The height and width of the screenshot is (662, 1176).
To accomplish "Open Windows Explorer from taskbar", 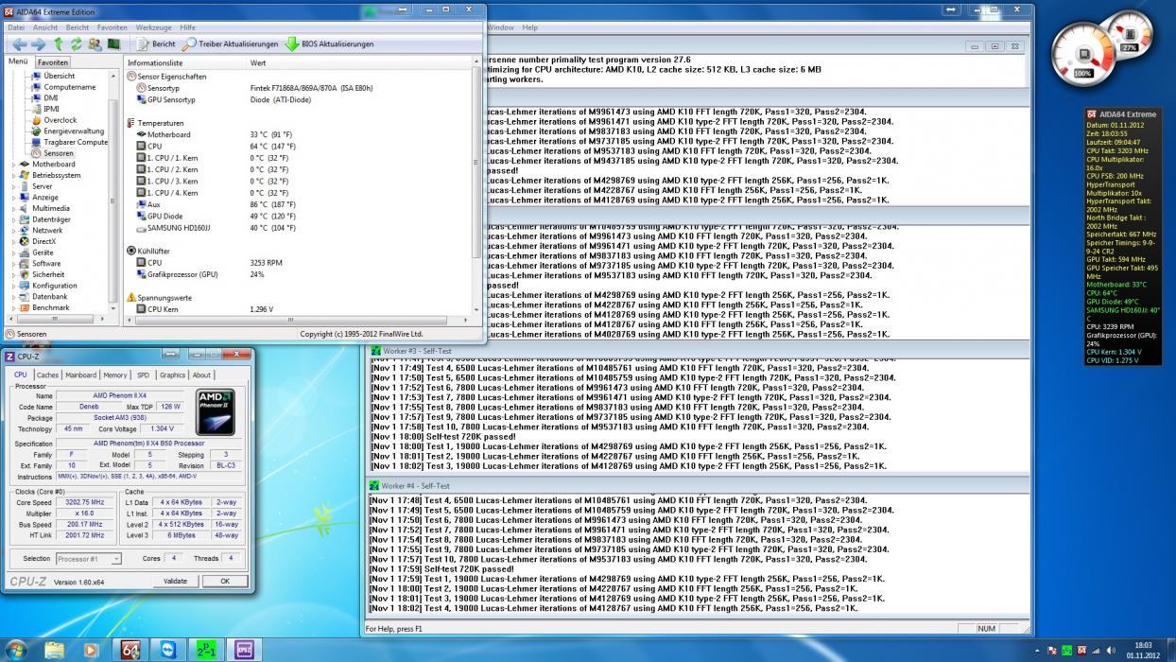I will (x=55, y=650).
